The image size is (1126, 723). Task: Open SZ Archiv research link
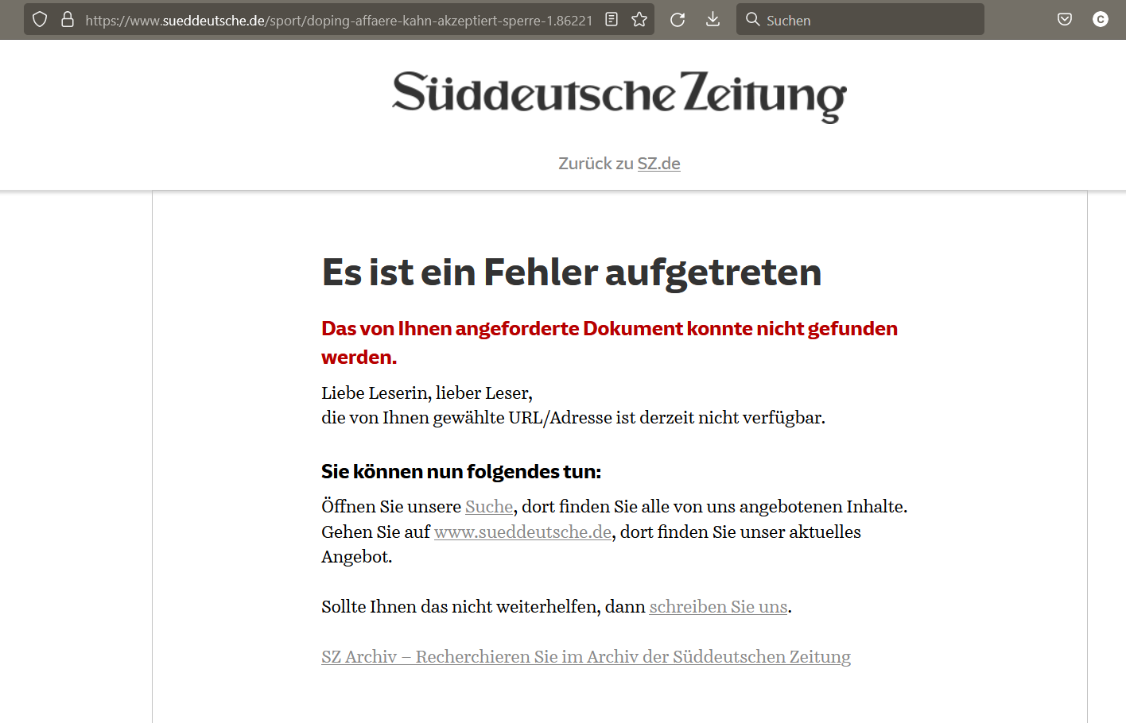point(586,657)
